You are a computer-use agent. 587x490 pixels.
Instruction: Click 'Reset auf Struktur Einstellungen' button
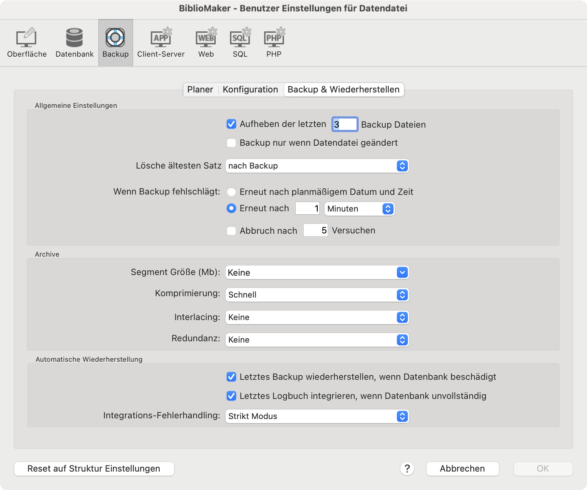click(94, 469)
